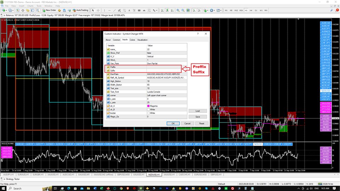
Task: Open the Strategy Tester magnifier toolbar icon
Action: tap(38, 10)
